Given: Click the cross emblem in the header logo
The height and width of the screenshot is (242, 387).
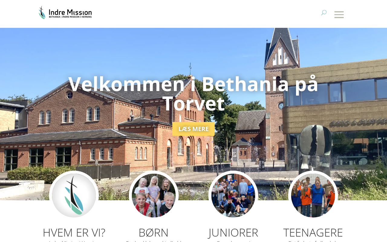Looking at the screenshot, I should point(42,12).
